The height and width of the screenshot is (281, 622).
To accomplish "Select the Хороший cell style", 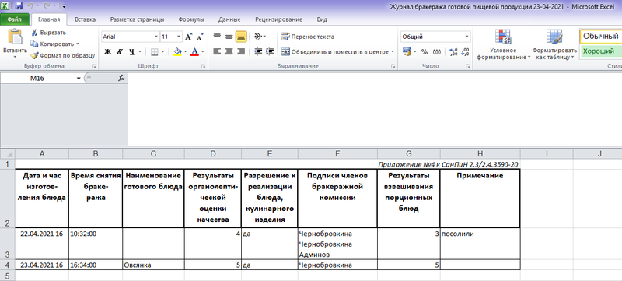I will pos(600,51).
